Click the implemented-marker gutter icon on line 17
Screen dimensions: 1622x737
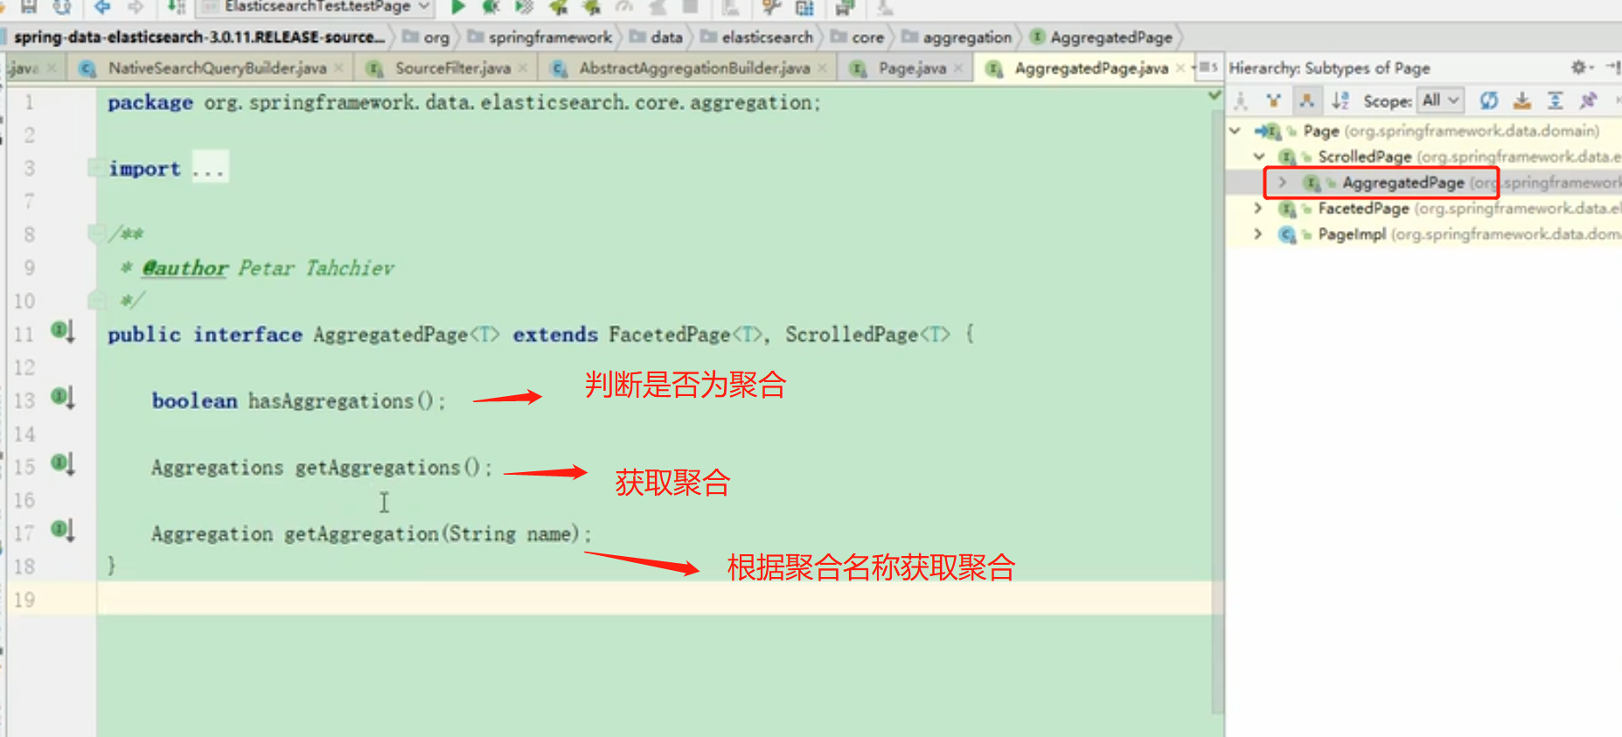pyautogui.click(x=62, y=531)
